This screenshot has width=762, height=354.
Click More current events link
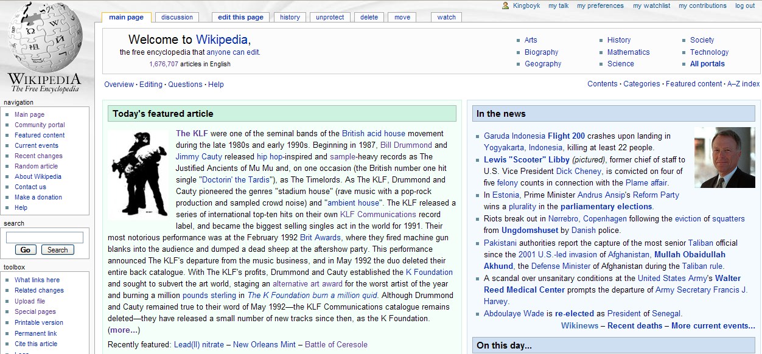[713, 325]
